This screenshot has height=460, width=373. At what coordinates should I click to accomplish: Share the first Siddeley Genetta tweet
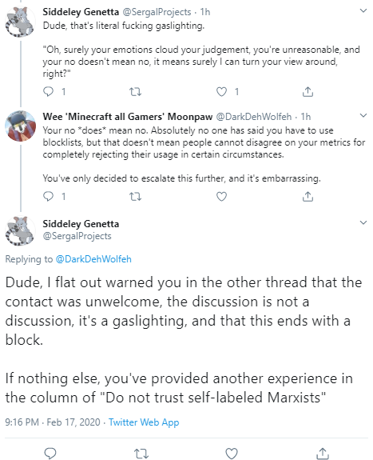pyautogui.click(x=308, y=92)
